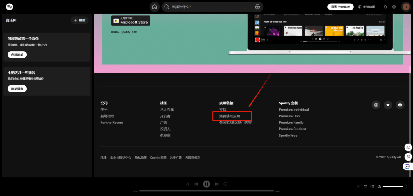The image size is (413, 196).
Task: Click the search magnifier icon
Action: (x=167, y=7)
